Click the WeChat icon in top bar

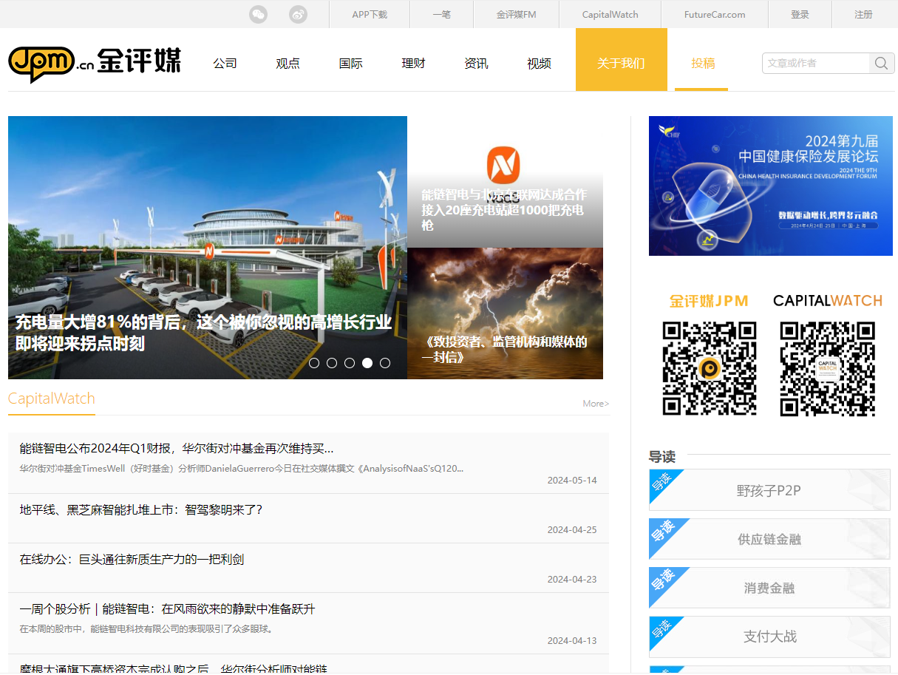pyautogui.click(x=258, y=14)
